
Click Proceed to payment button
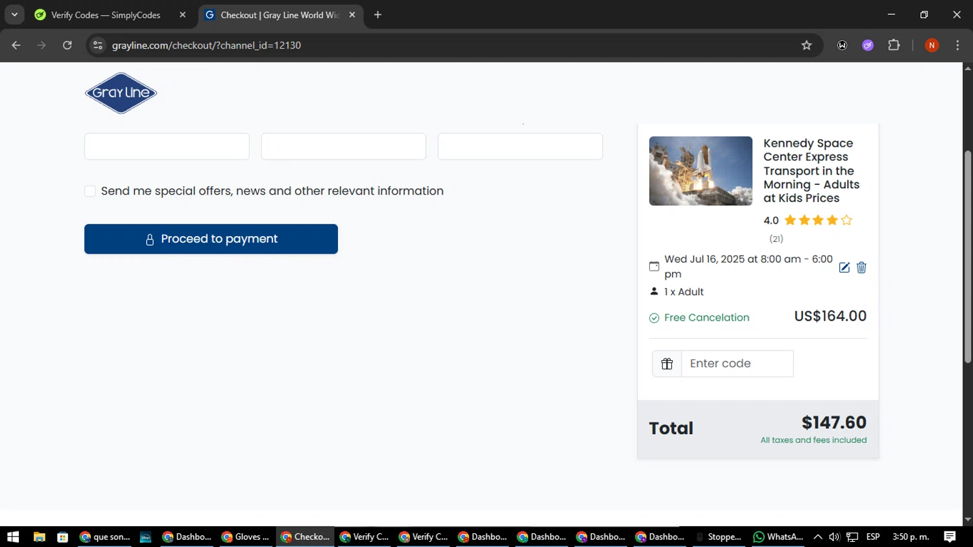pos(211,239)
